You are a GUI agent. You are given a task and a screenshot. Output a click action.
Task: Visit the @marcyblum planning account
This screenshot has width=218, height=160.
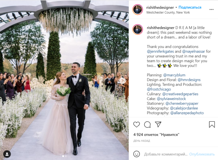click(x=174, y=75)
